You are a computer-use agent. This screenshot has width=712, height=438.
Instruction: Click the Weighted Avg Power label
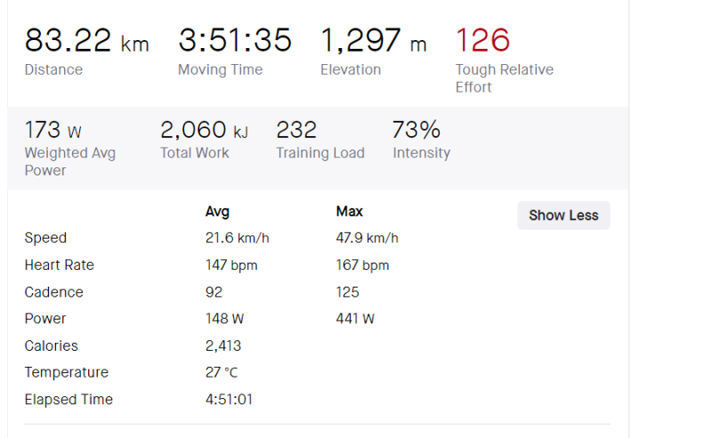point(69,161)
